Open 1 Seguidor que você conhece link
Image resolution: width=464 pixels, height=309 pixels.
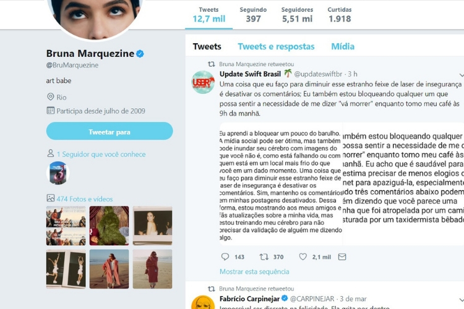[x=101, y=154]
